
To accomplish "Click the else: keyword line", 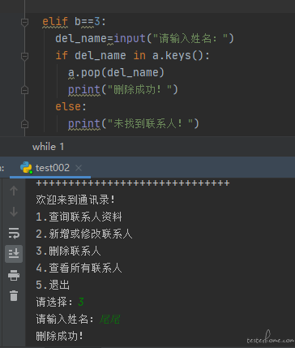I will 71,106.
